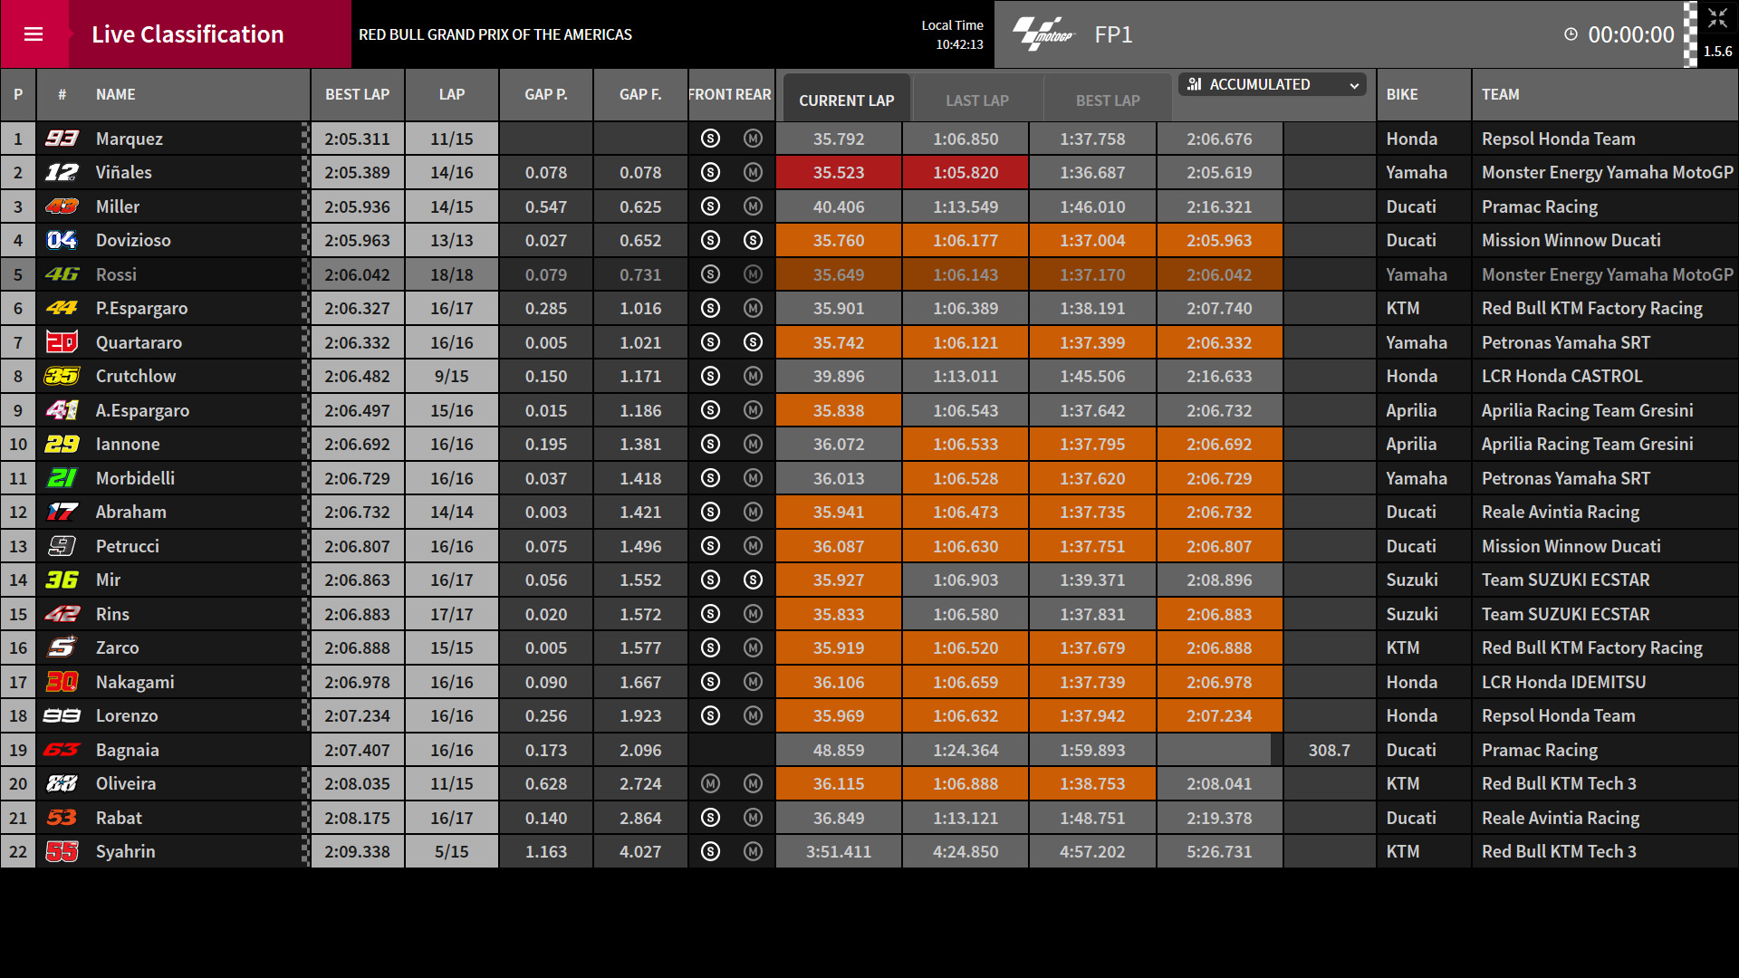This screenshot has width=1739, height=978.
Task: Click the GAP F. column header
Action: click(640, 94)
